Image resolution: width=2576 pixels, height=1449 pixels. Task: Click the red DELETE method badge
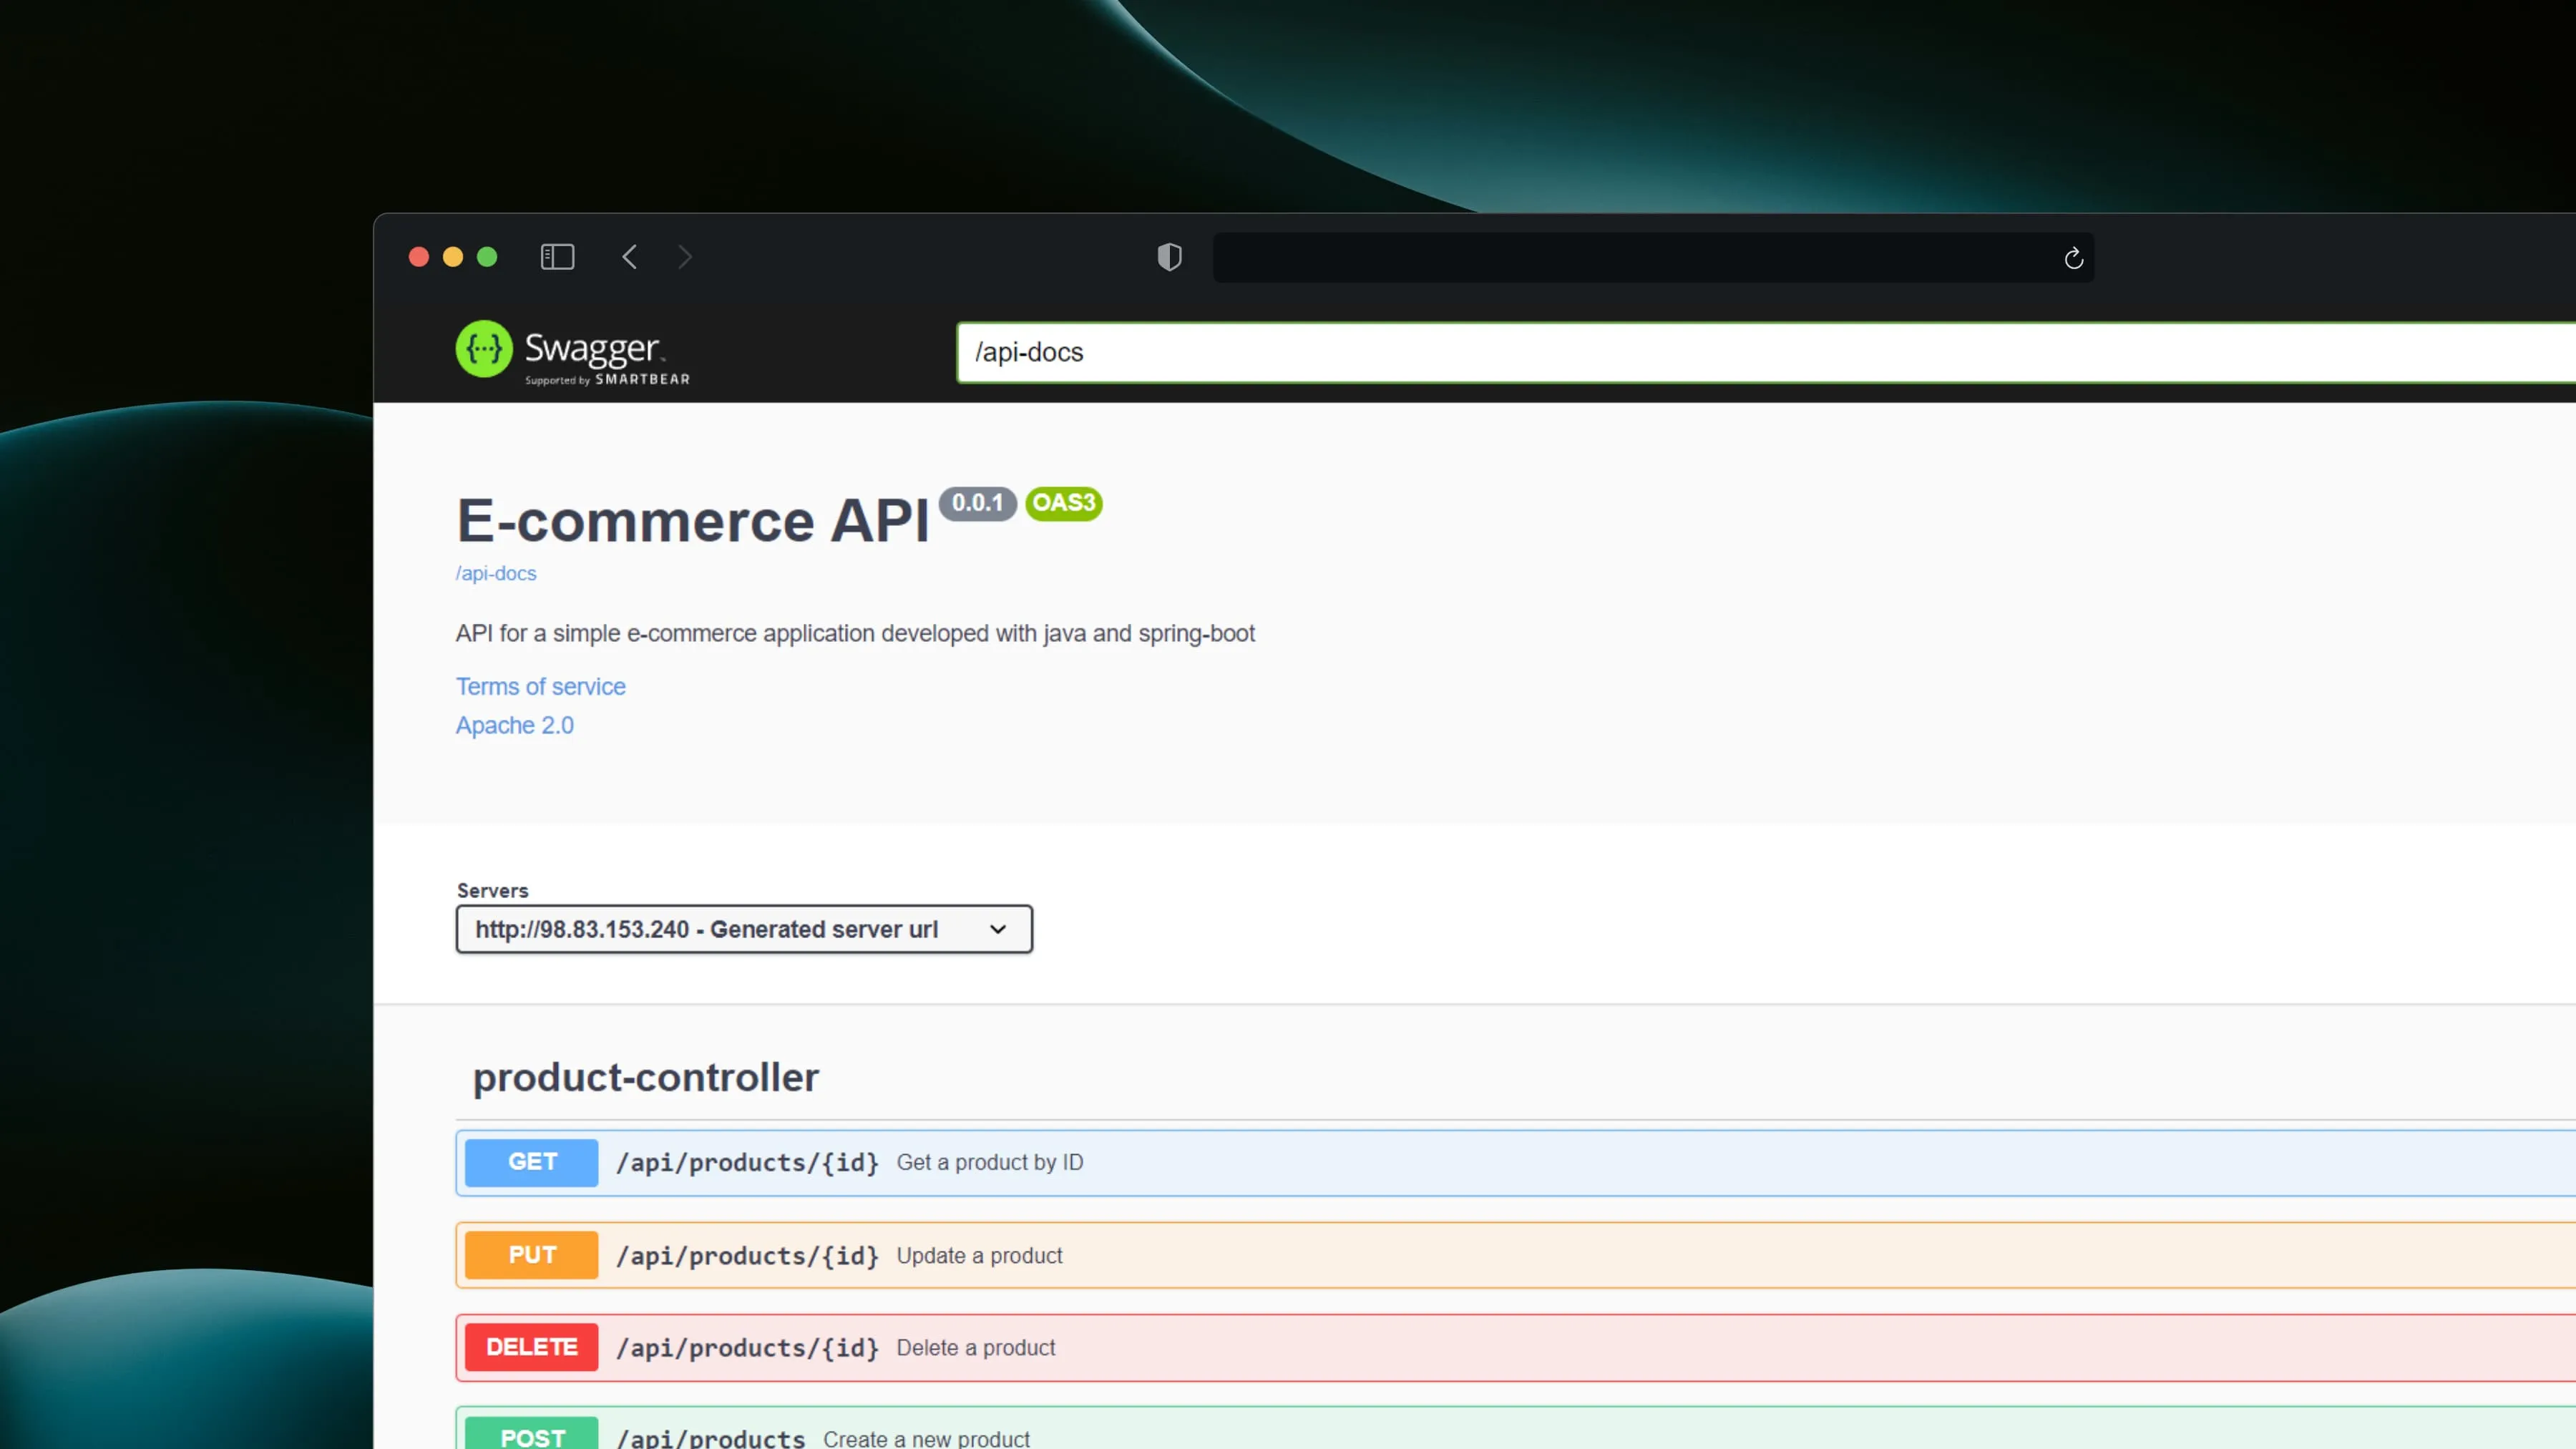pyautogui.click(x=530, y=1347)
